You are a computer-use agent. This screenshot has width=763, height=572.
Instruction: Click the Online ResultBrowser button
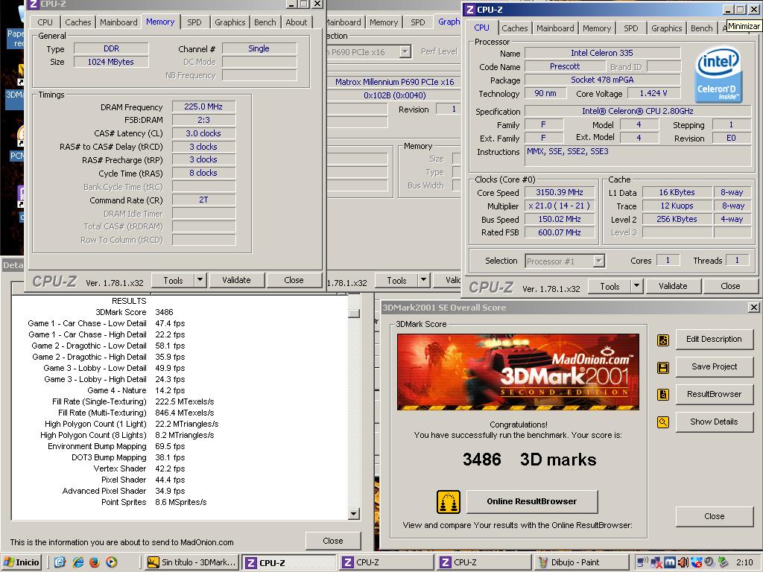point(532,501)
